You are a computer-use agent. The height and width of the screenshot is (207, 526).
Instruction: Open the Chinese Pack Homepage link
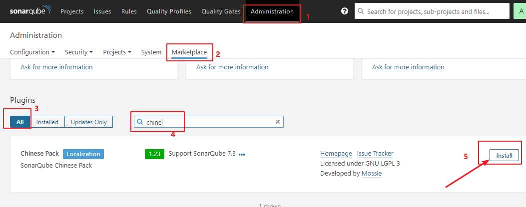tap(336, 154)
